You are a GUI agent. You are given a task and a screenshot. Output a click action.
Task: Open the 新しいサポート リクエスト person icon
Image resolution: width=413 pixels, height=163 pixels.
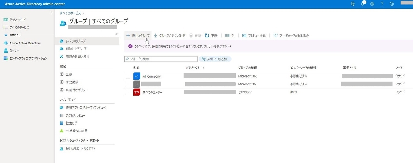click(x=62, y=149)
